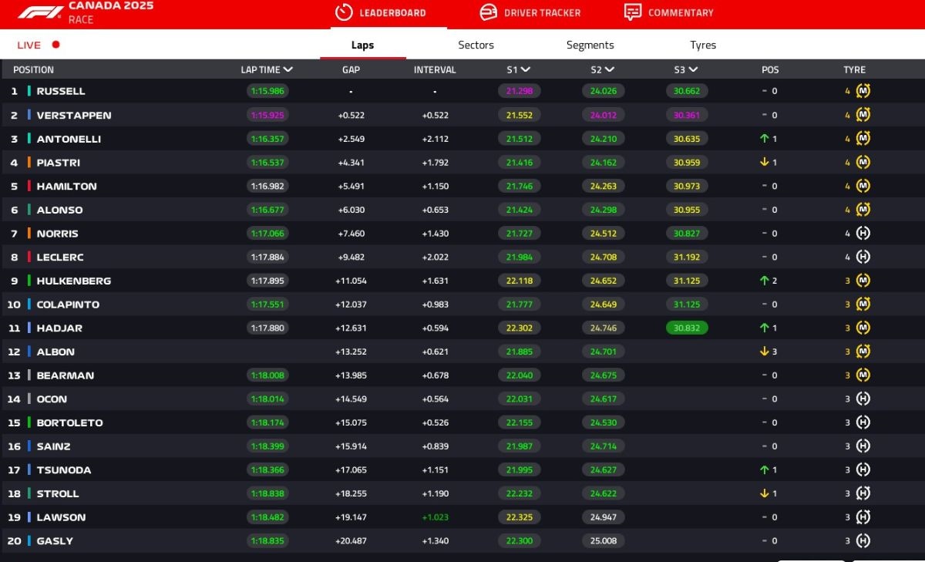This screenshot has width=925, height=562.
Task: Click the Driver Tracker helmet icon
Action: click(x=488, y=12)
